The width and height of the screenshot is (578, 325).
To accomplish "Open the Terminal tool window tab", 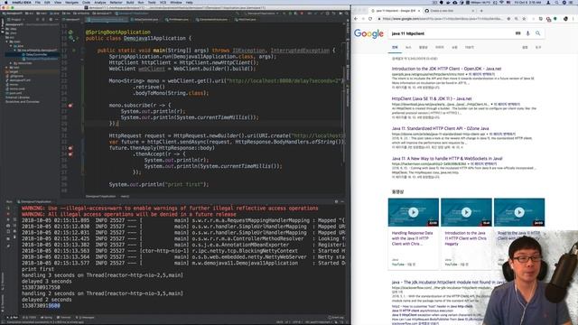I will 65,317.
